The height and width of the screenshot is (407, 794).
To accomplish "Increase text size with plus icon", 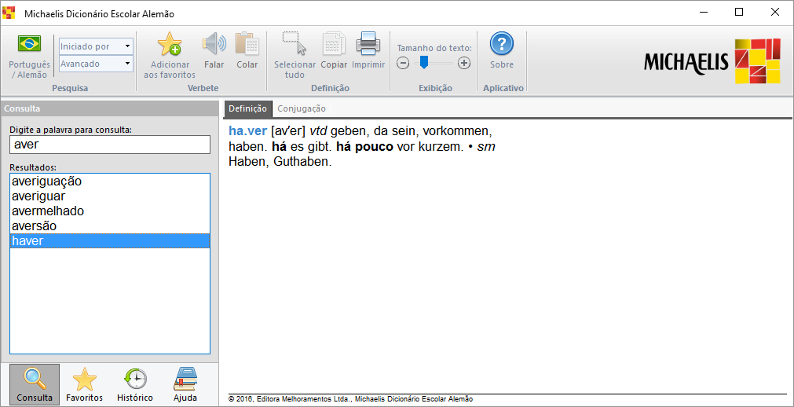I will coord(464,64).
